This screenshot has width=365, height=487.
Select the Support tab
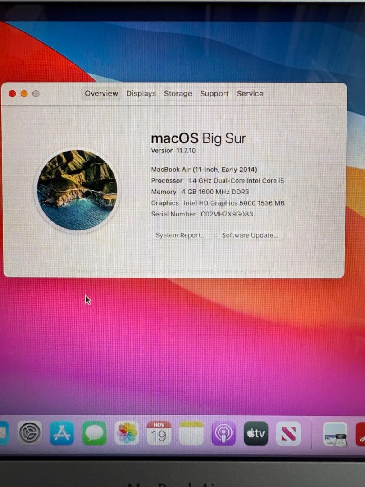[214, 93]
